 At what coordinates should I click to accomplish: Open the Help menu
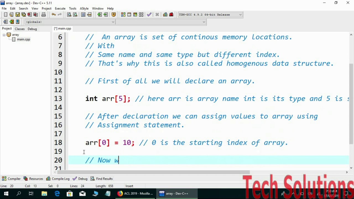tap(110, 9)
